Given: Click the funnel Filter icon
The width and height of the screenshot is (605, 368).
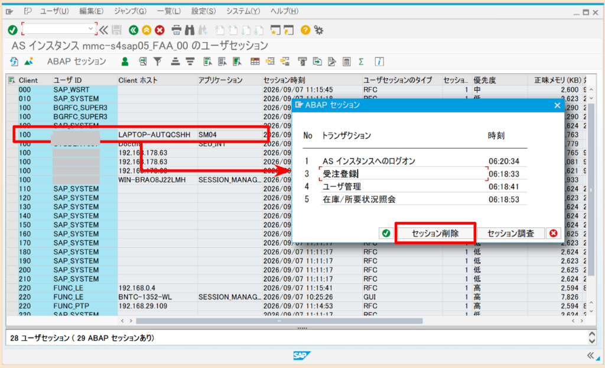Looking at the screenshot, I should pos(157,62).
